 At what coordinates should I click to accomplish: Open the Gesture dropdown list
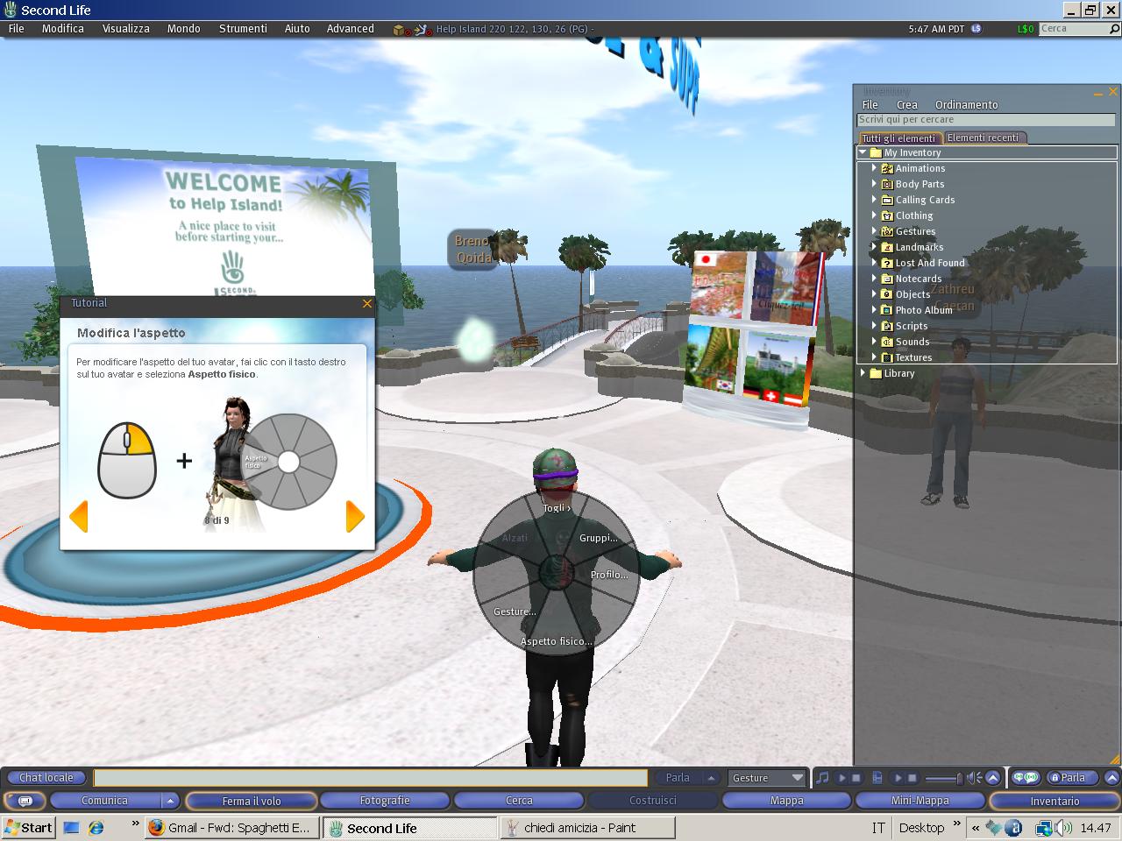(767, 777)
